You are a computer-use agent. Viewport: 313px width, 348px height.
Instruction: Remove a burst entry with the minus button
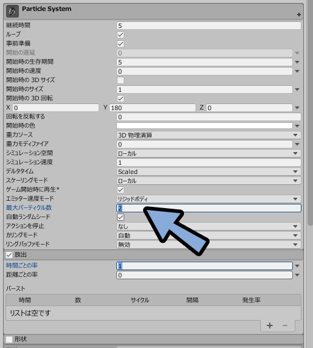tap(285, 325)
